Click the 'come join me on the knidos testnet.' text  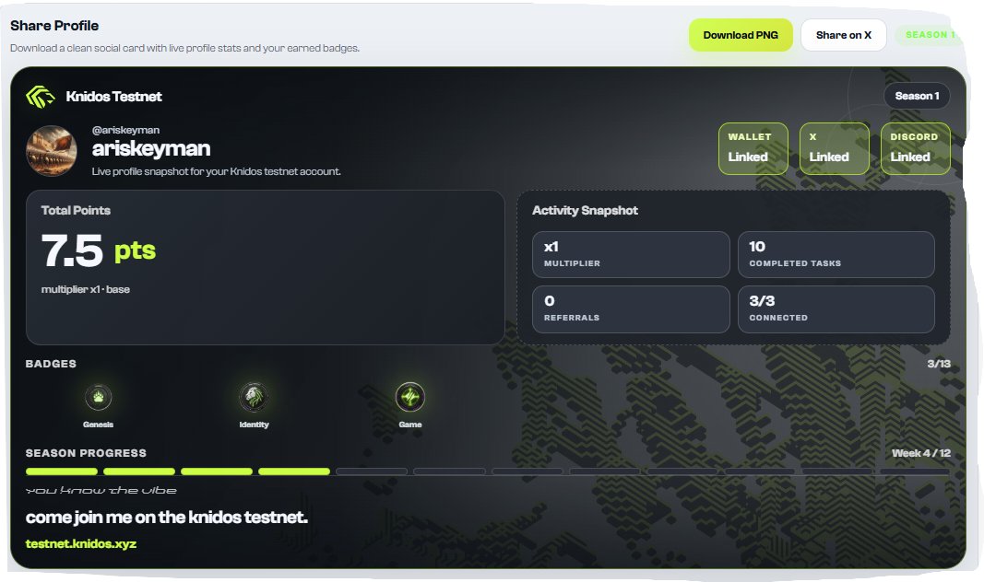pos(167,518)
